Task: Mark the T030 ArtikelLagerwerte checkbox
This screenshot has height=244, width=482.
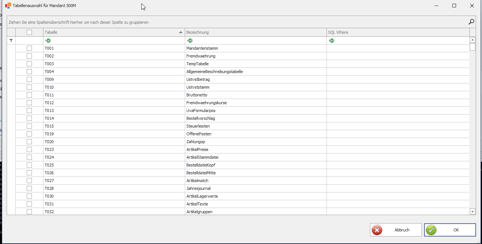Action: click(x=29, y=196)
